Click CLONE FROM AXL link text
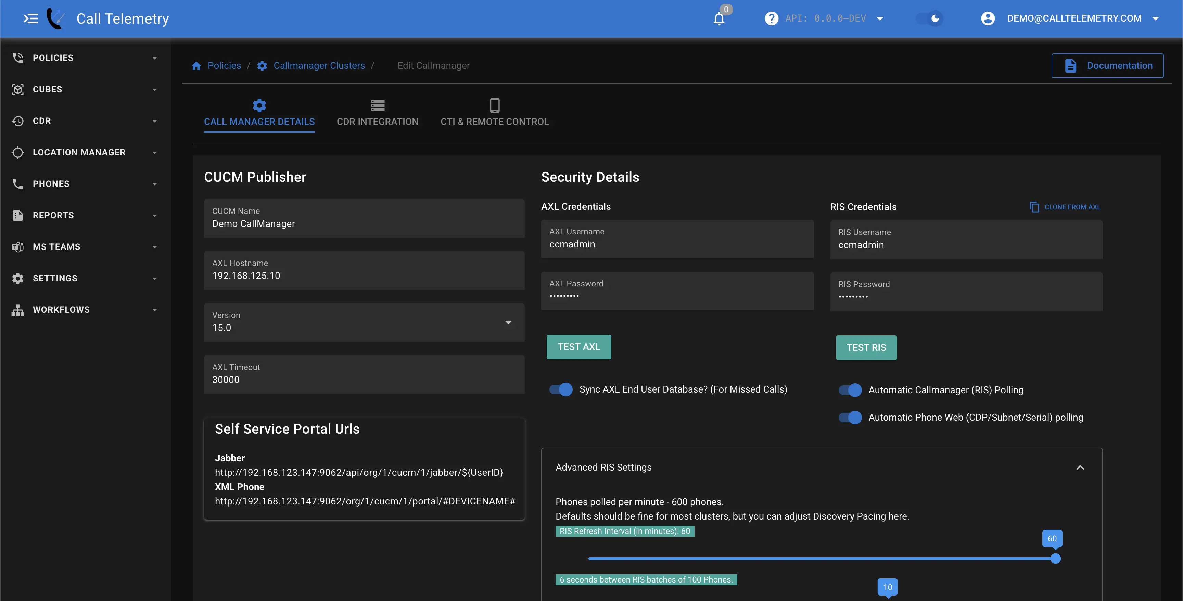The image size is (1183, 601). tap(1072, 207)
